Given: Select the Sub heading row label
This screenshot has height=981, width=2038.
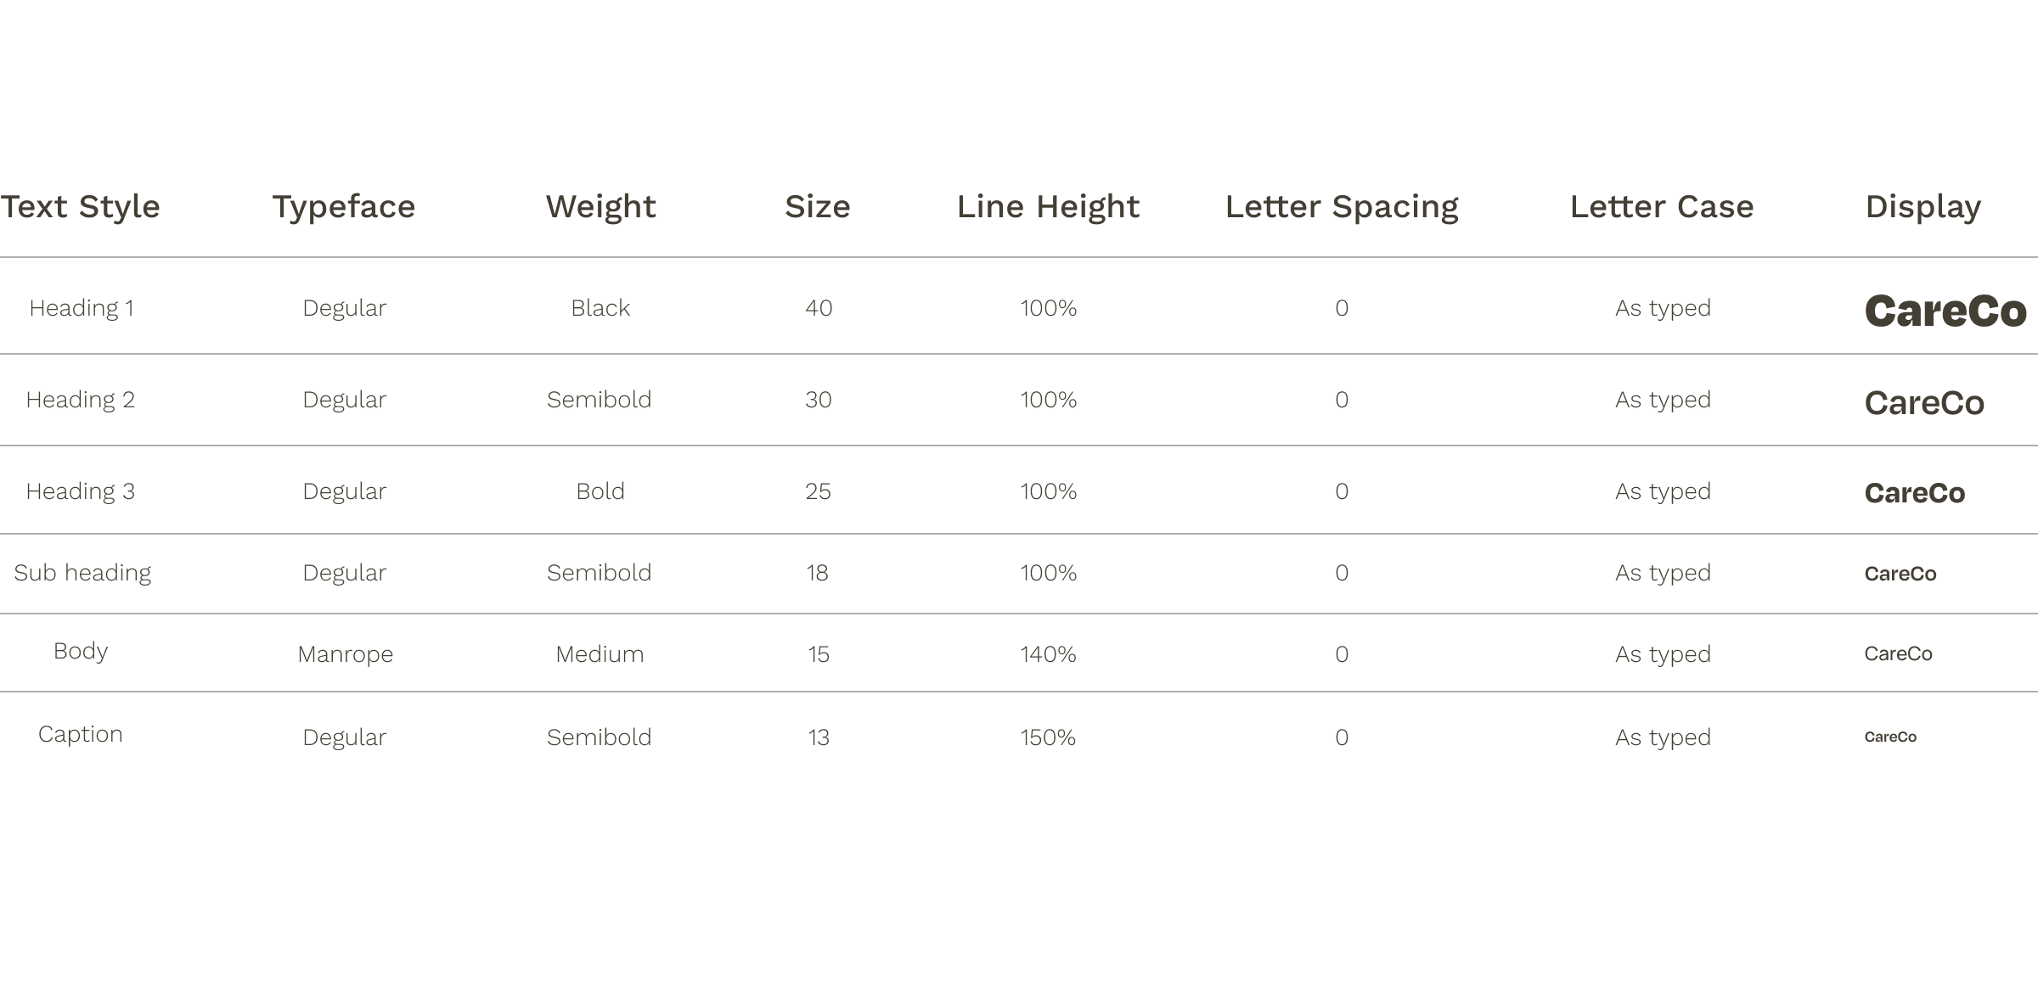Looking at the screenshot, I should 82,573.
